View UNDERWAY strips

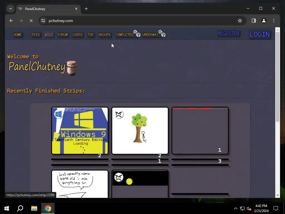pos(150,35)
